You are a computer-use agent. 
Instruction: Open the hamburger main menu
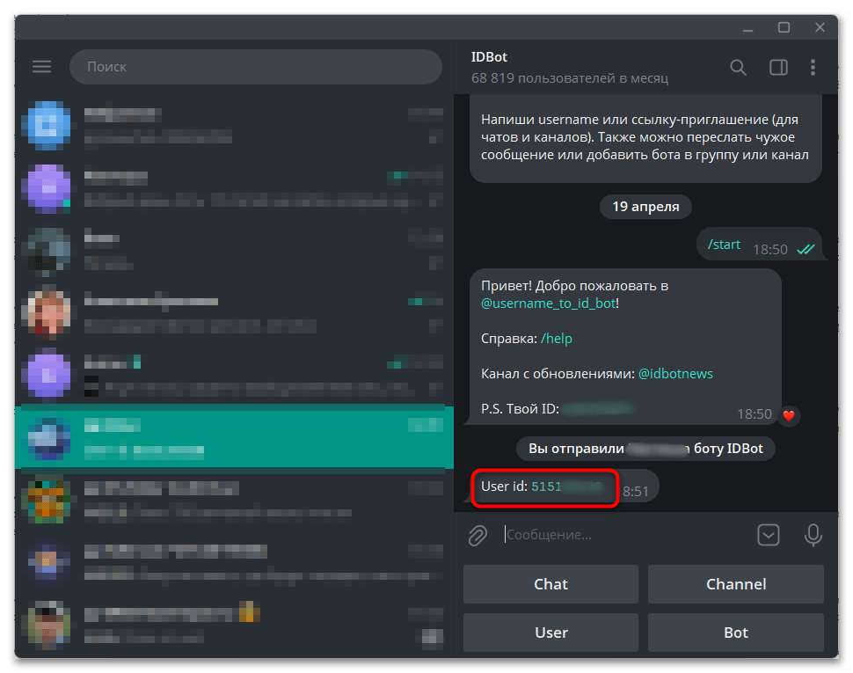tap(41, 66)
